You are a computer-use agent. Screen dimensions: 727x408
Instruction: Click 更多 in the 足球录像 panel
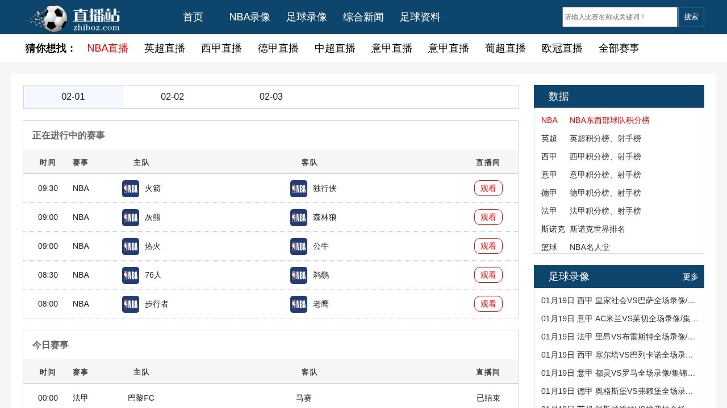[690, 277]
